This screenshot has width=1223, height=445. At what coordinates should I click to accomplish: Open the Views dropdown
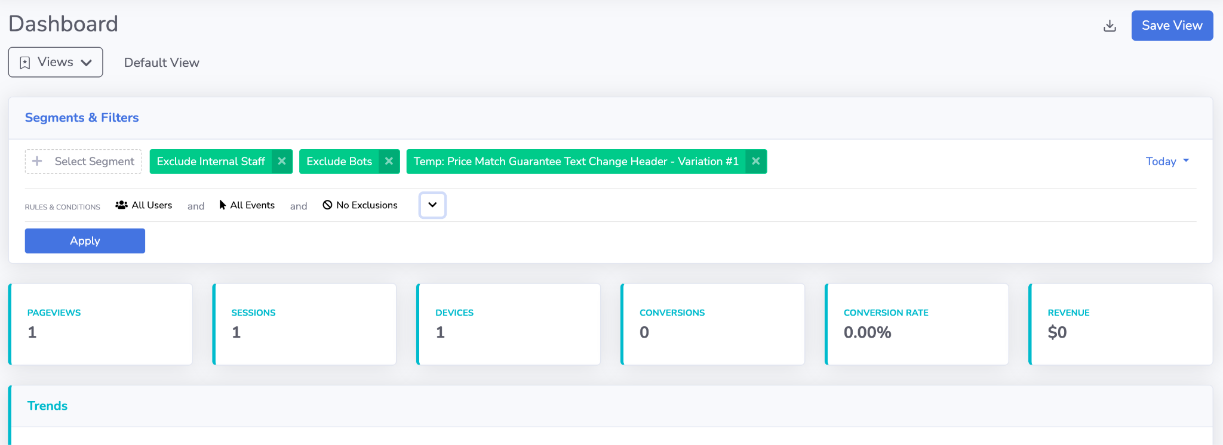click(56, 62)
